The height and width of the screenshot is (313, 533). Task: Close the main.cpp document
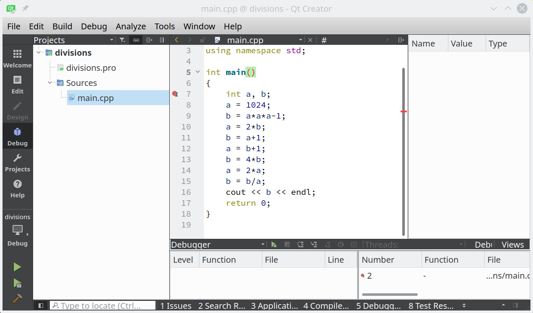[310, 40]
